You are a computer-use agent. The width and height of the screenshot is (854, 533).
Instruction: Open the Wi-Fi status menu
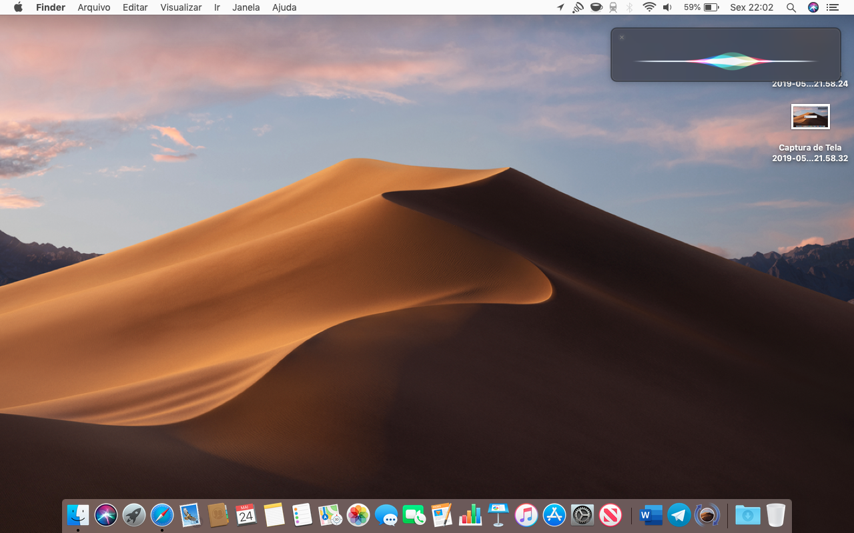click(649, 7)
